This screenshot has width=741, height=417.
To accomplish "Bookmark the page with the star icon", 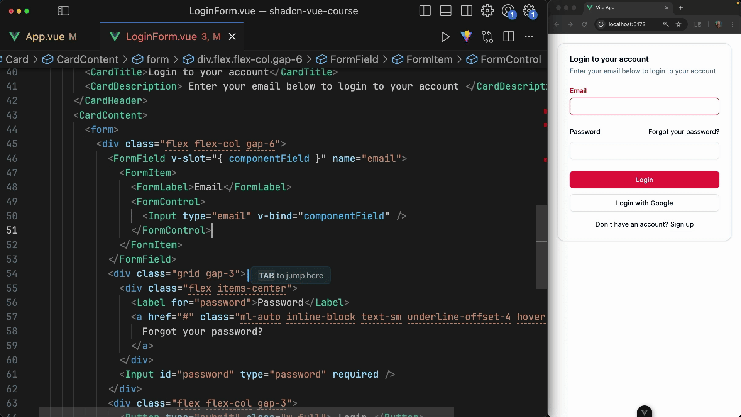I will pyautogui.click(x=678, y=24).
